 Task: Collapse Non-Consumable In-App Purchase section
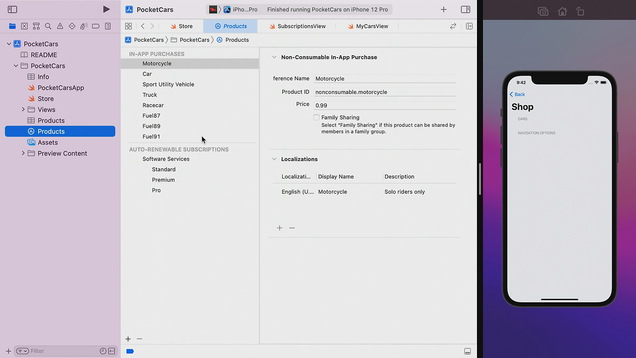coord(274,57)
